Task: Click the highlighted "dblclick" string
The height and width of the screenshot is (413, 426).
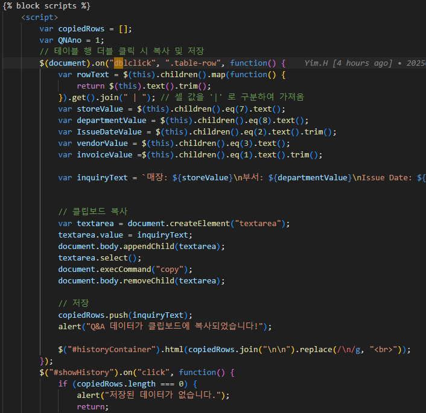Action: tap(132, 63)
